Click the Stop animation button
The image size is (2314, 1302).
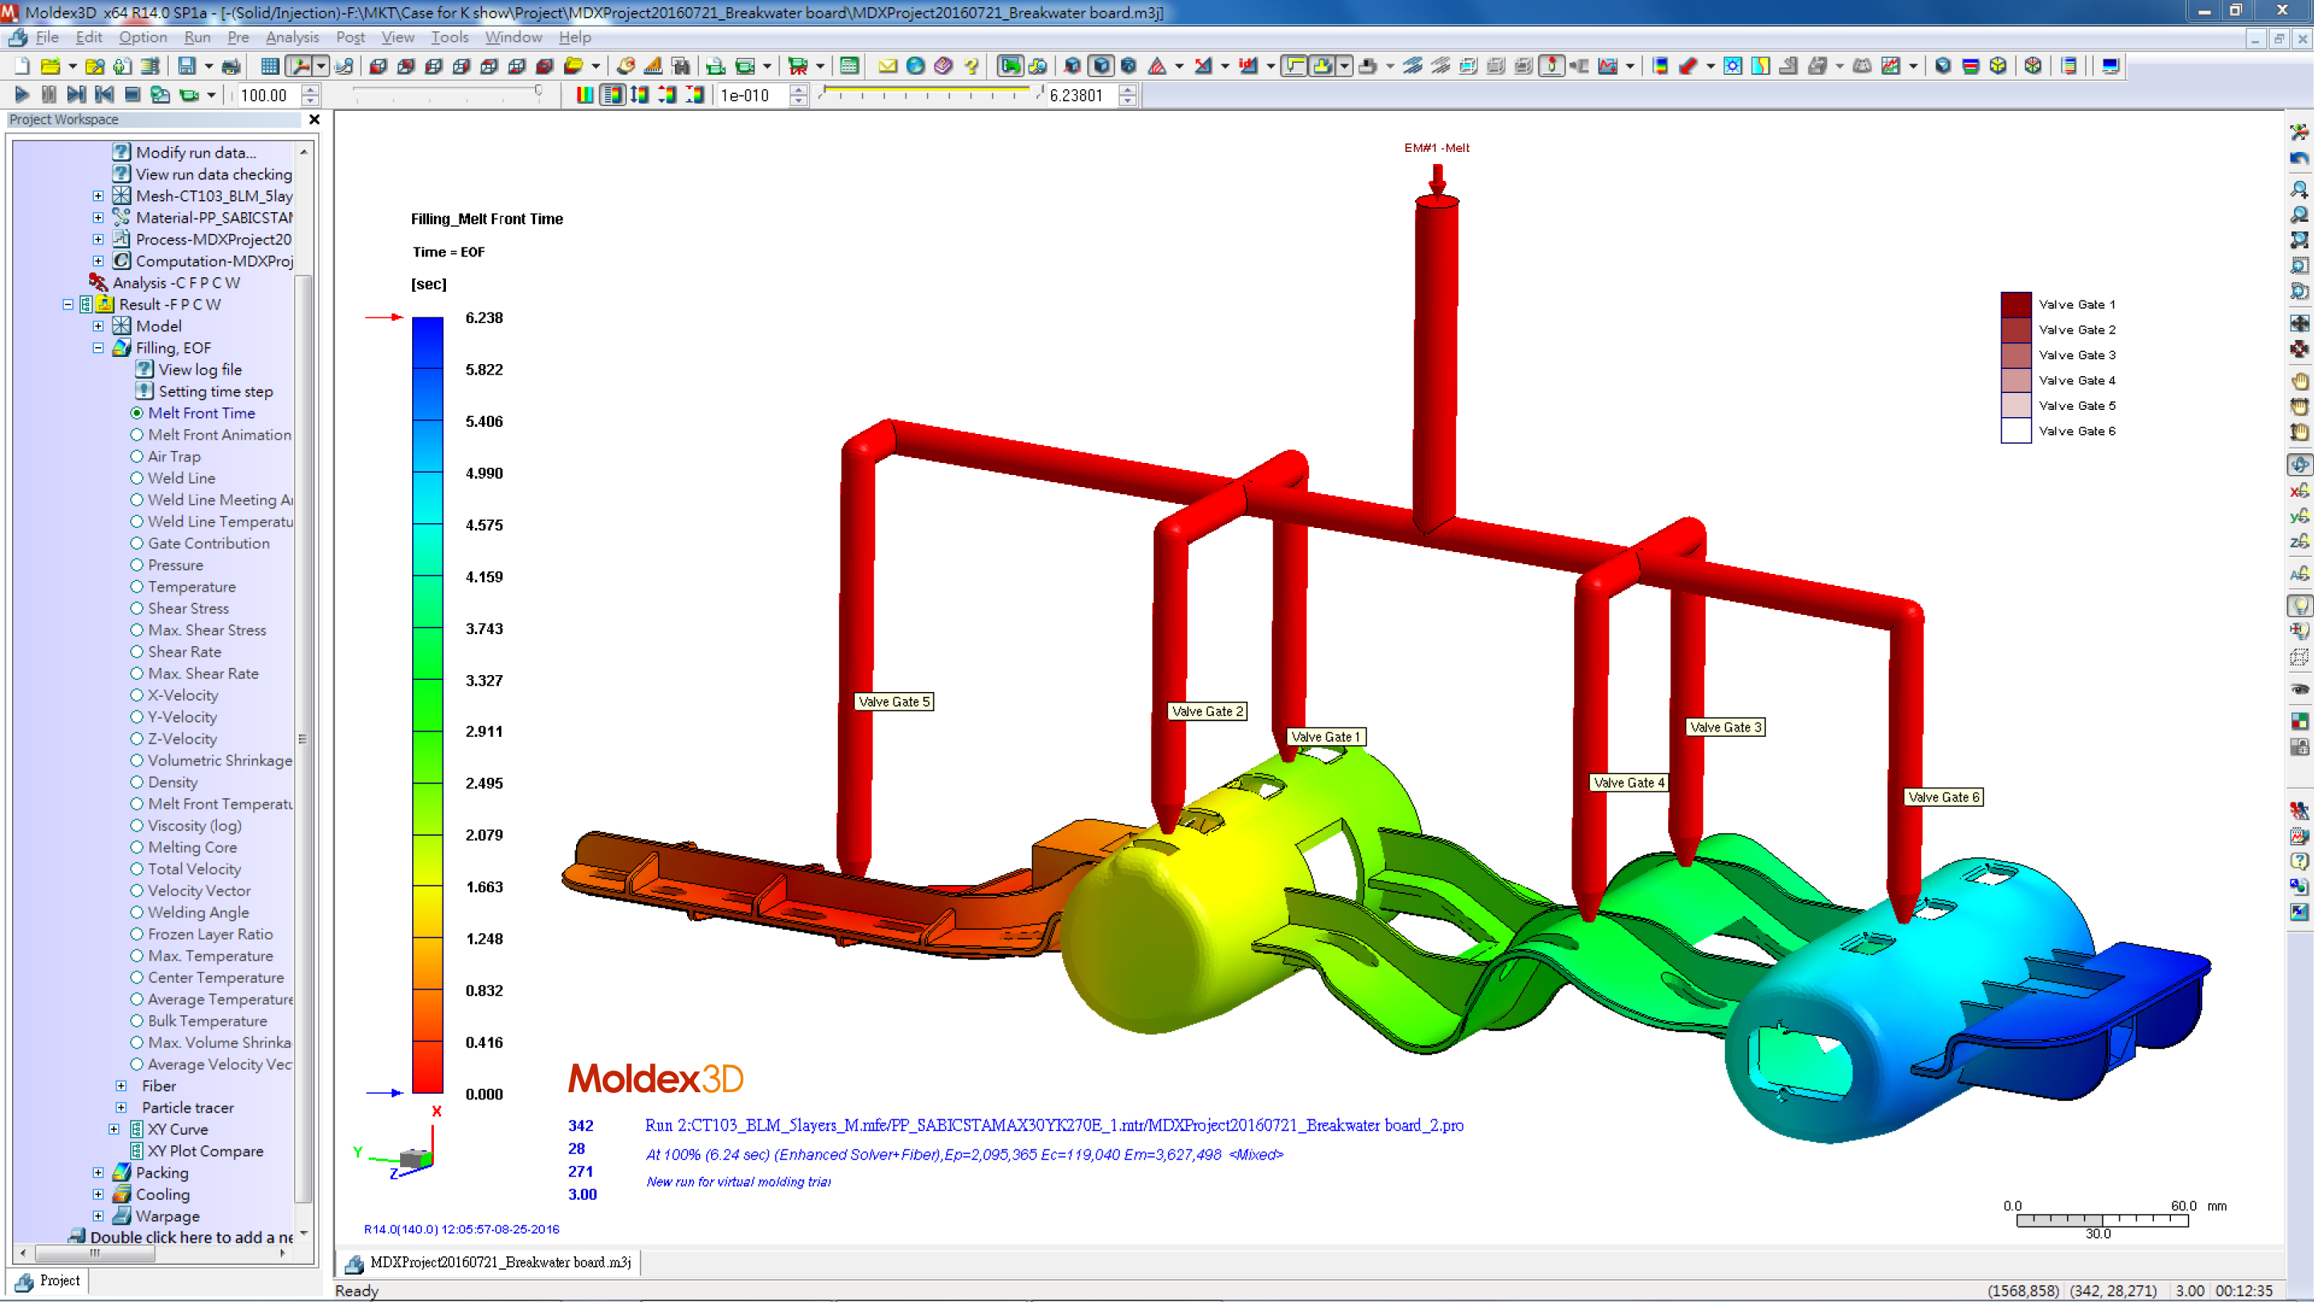pyautogui.click(x=132, y=94)
